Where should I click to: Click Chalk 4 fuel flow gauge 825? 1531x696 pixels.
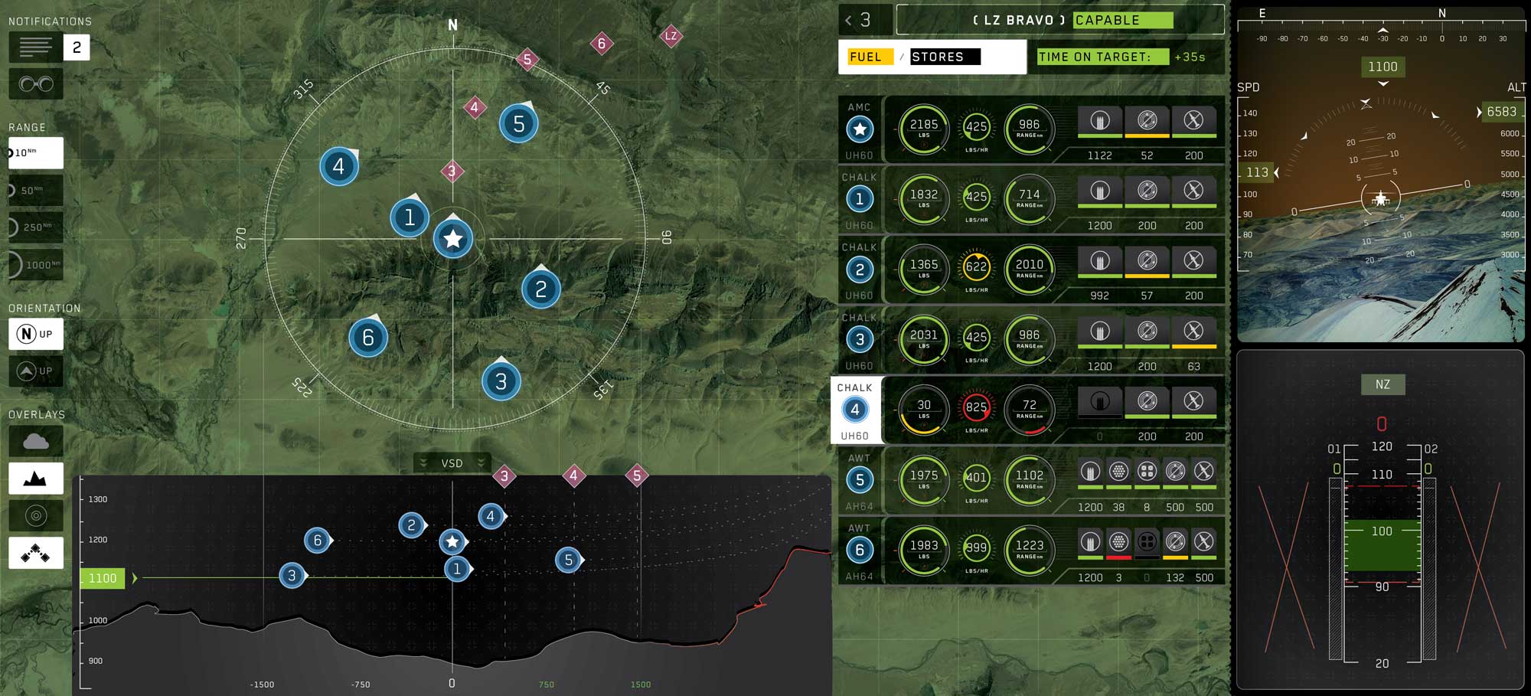[x=976, y=408]
